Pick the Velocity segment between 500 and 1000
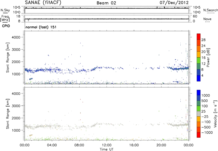The width and height of the screenshot is (218, 151). click(x=199, y=98)
